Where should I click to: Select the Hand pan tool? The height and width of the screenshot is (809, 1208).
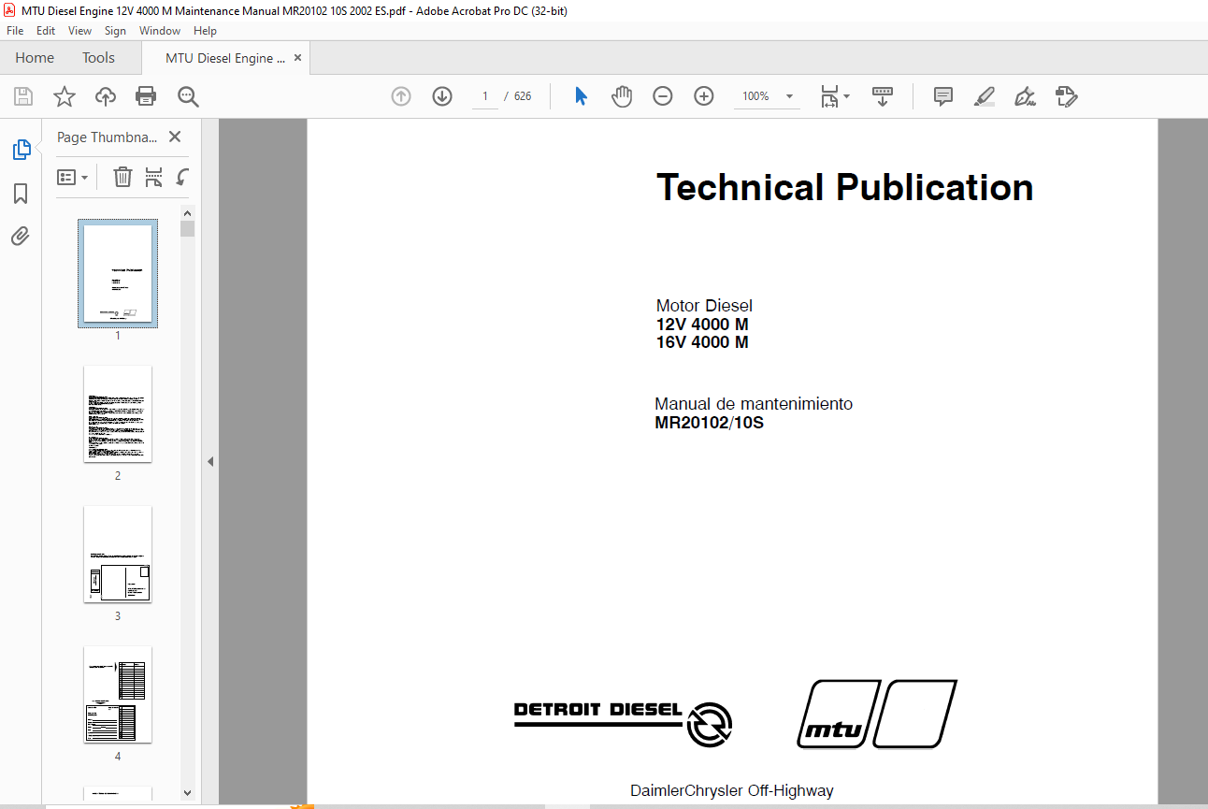(x=622, y=96)
